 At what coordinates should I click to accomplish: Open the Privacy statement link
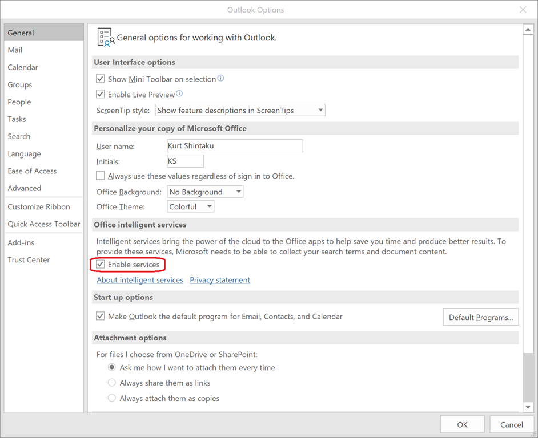[220, 280]
